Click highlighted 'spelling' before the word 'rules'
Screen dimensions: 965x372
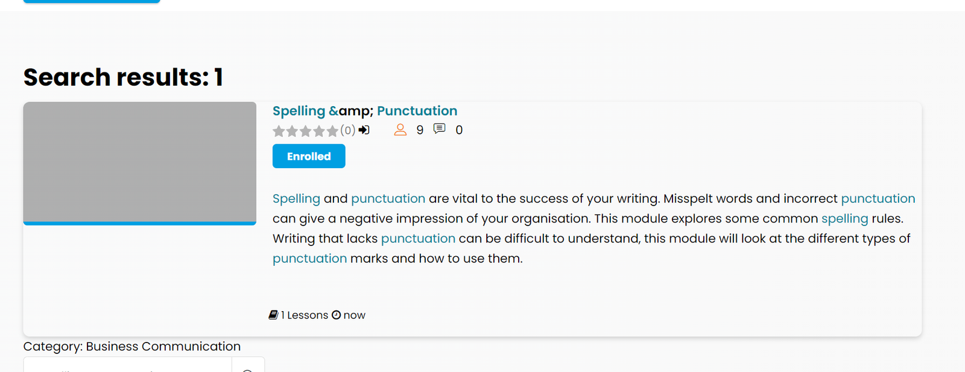tap(844, 219)
